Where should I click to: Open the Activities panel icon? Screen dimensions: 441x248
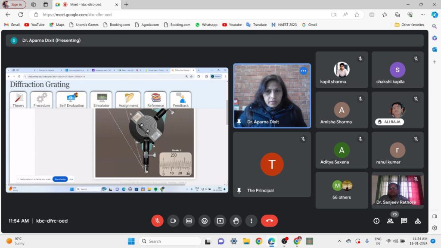click(x=418, y=221)
